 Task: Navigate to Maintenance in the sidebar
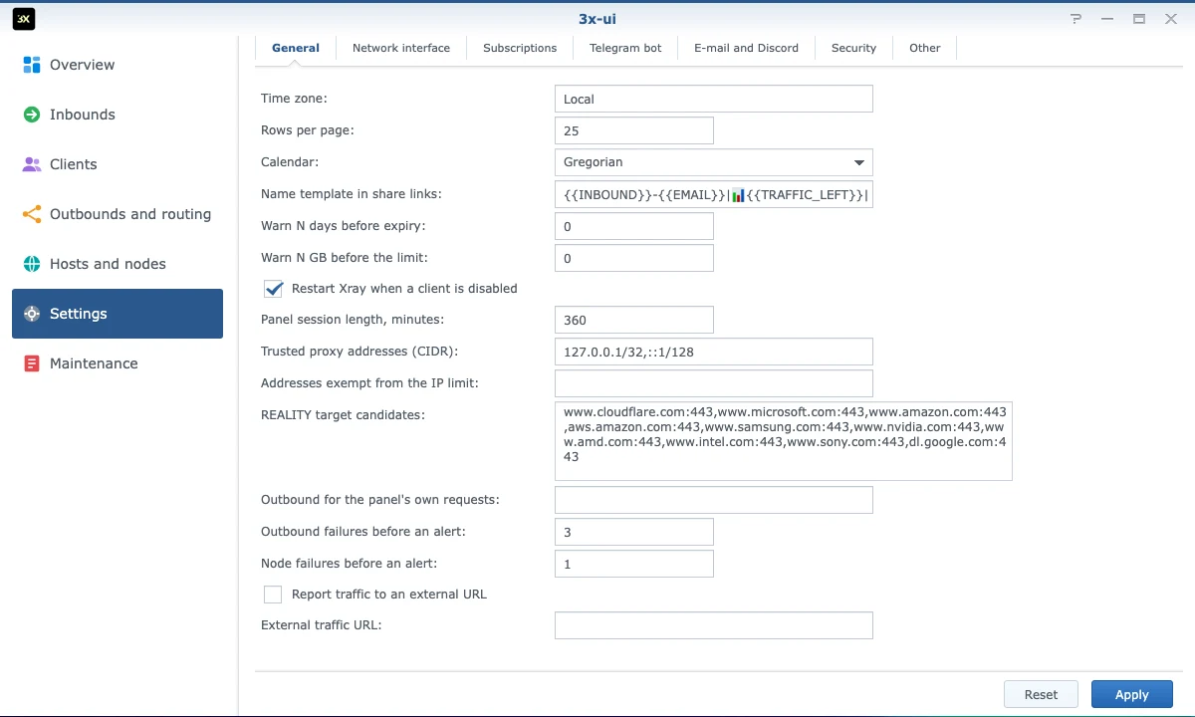pyautogui.click(x=118, y=363)
